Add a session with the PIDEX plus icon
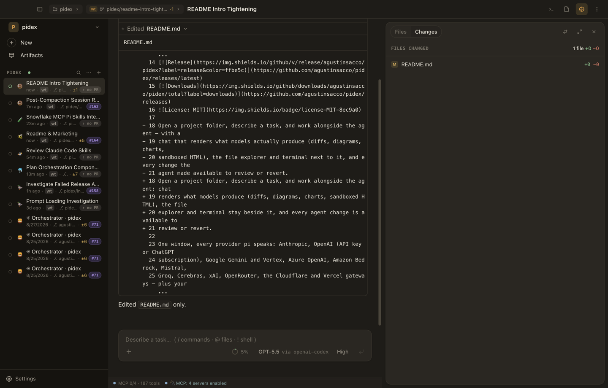The width and height of the screenshot is (608, 388). tap(99, 73)
